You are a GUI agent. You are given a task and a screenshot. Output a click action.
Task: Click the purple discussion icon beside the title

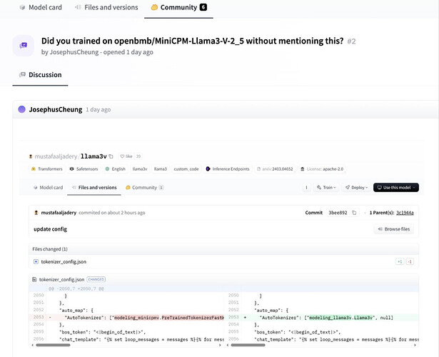(24, 46)
